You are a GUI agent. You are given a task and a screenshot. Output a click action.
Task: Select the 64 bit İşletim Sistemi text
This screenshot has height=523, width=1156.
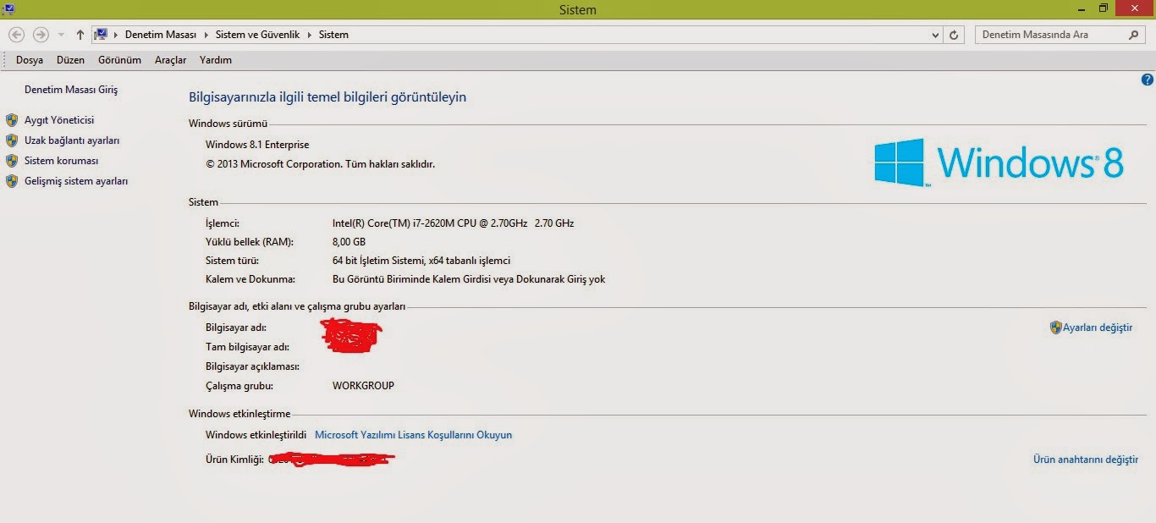click(421, 261)
